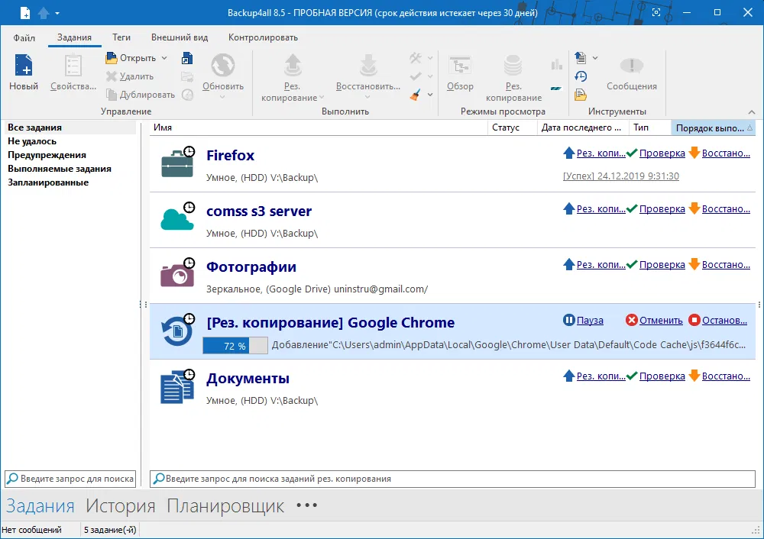This screenshot has width=764, height=539.
Task: Open job properties via Свойства icon
Action: coord(73,65)
